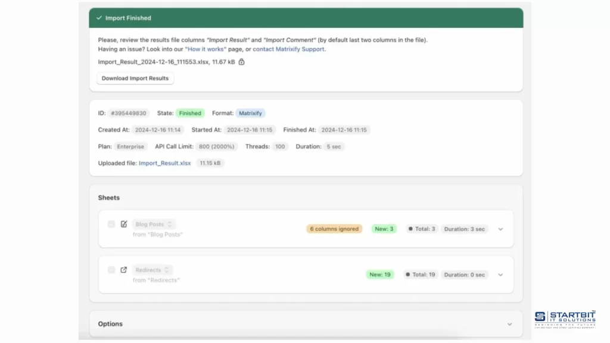The width and height of the screenshot is (610, 343).
Task: Tick the checkbox for the Redirects sheet
Action: tap(111, 270)
